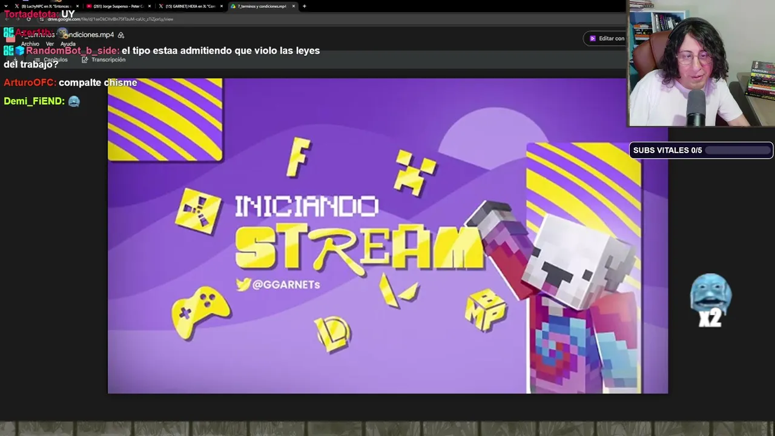Close the GARNET HEXA en X tab

click(222, 6)
